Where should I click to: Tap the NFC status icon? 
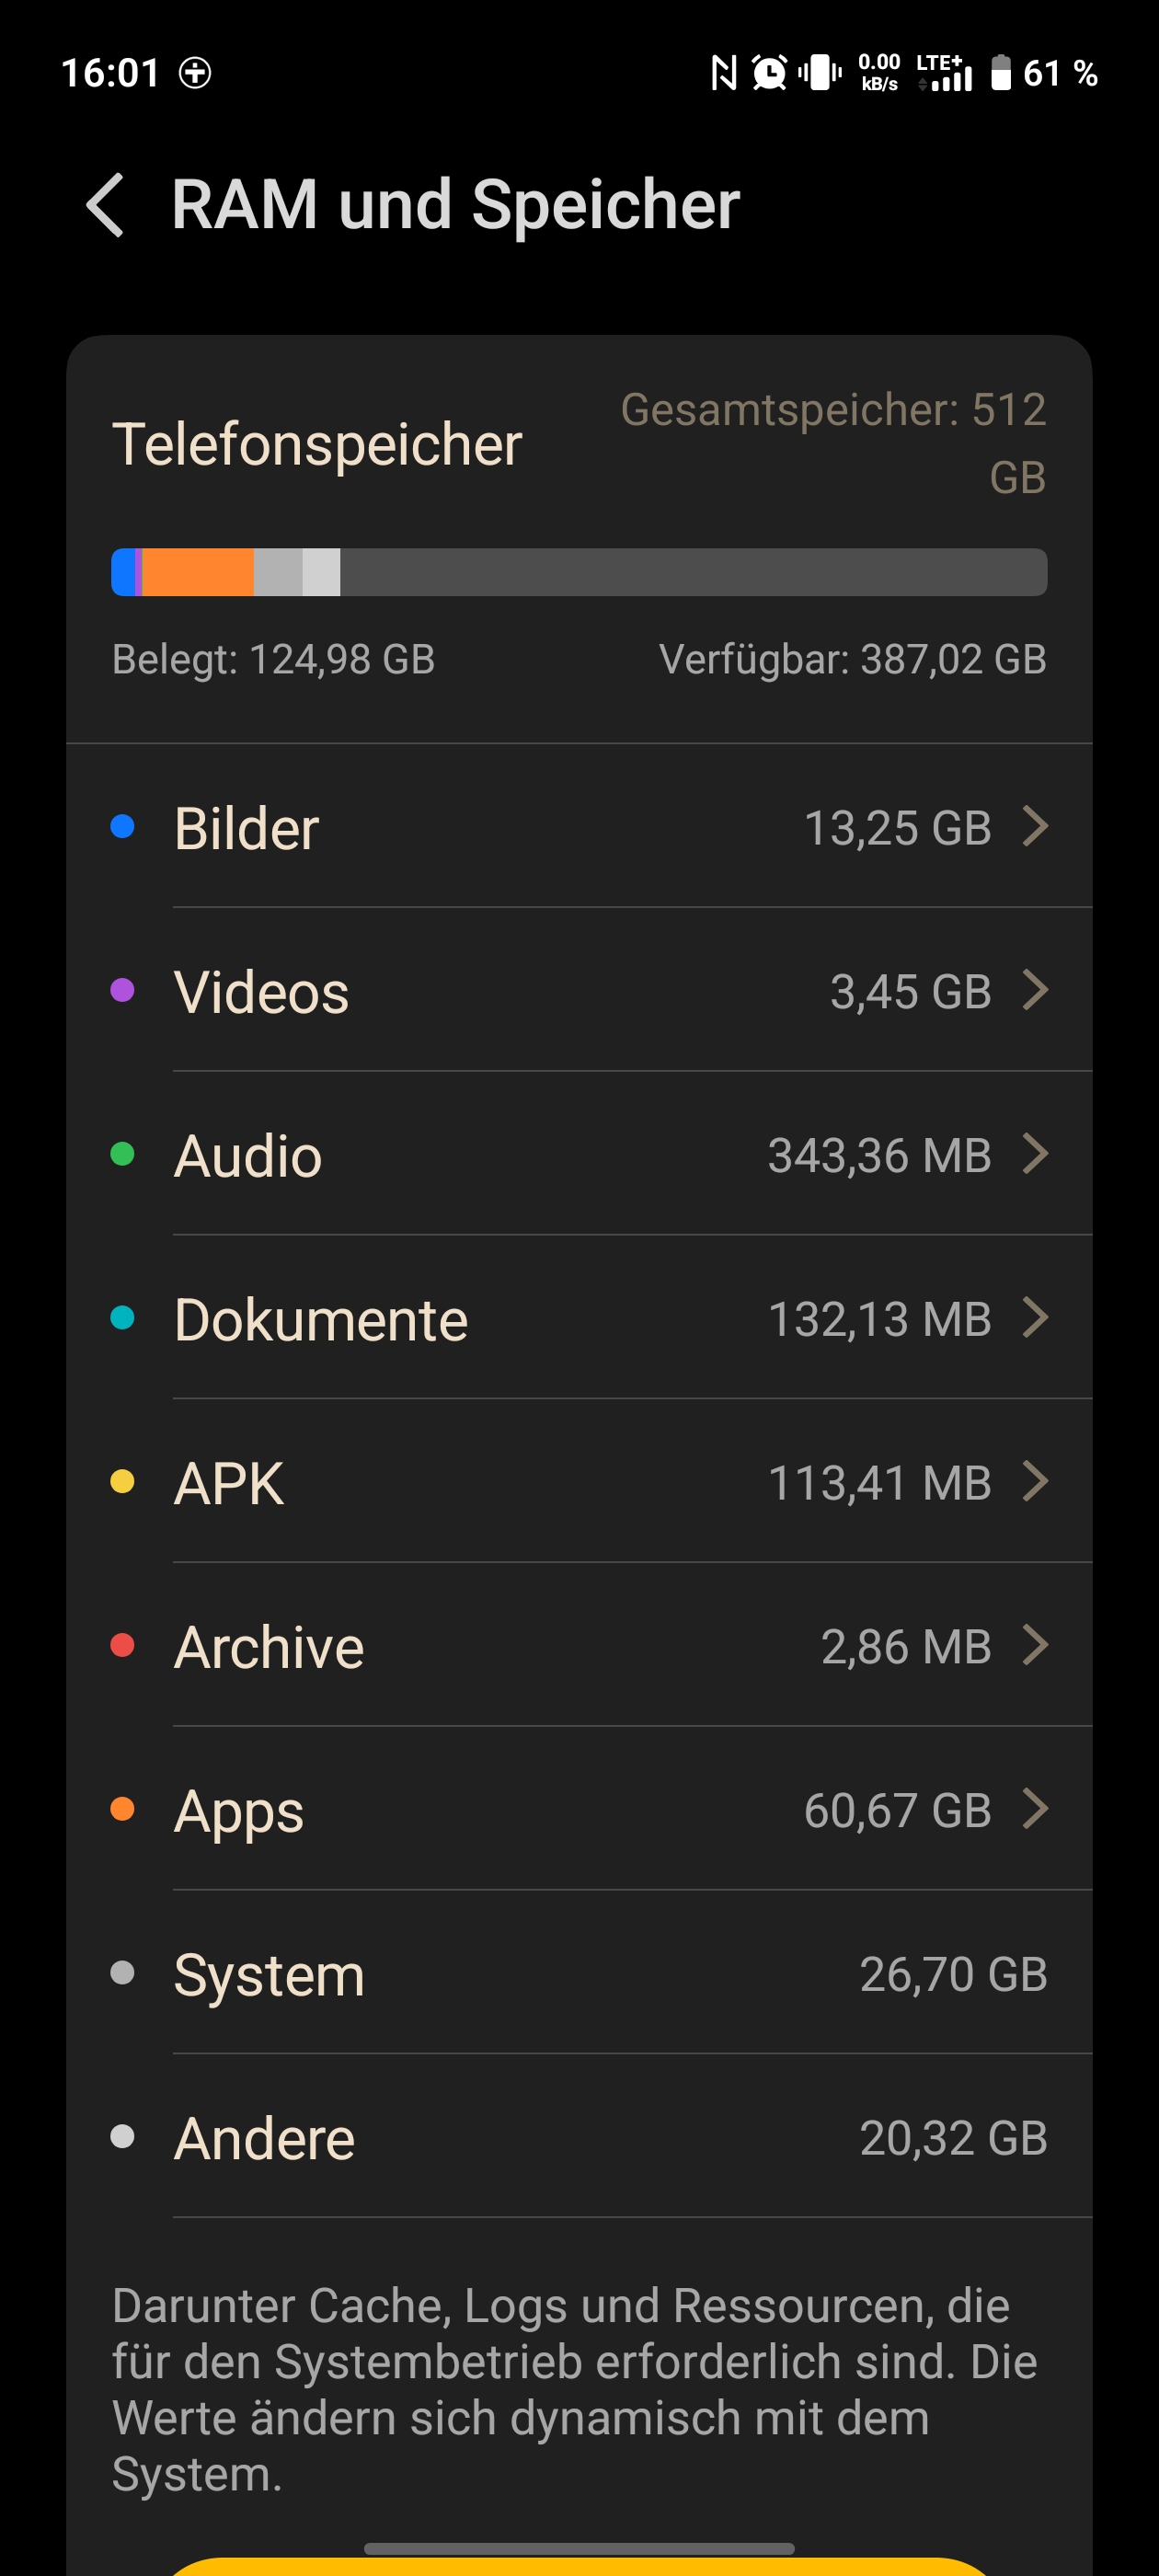point(723,73)
